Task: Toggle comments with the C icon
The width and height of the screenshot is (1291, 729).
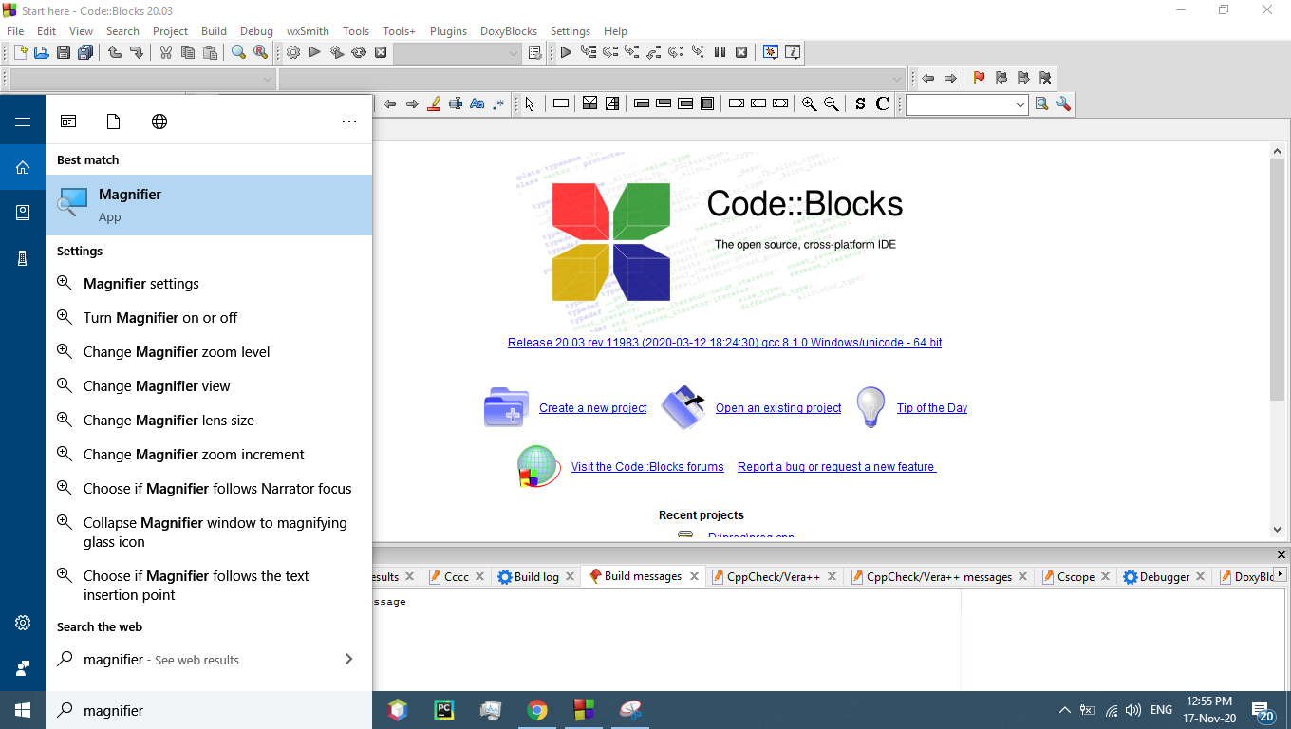Action: (x=882, y=103)
